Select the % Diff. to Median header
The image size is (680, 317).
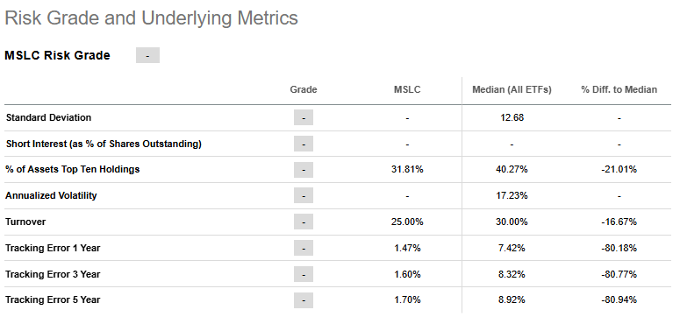pos(619,89)
